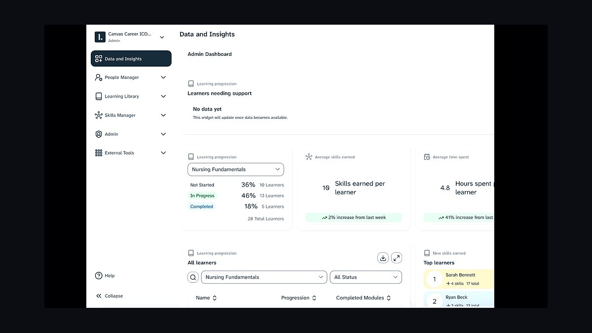Expand the account switcher chevron
592x333 pixels.
(162, 37)
